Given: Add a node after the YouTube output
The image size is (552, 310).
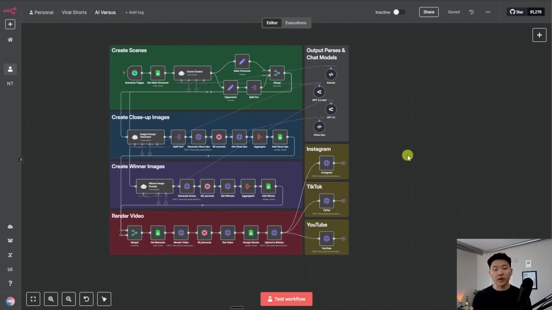Looking at the screenshot, I should click(343, 238).
